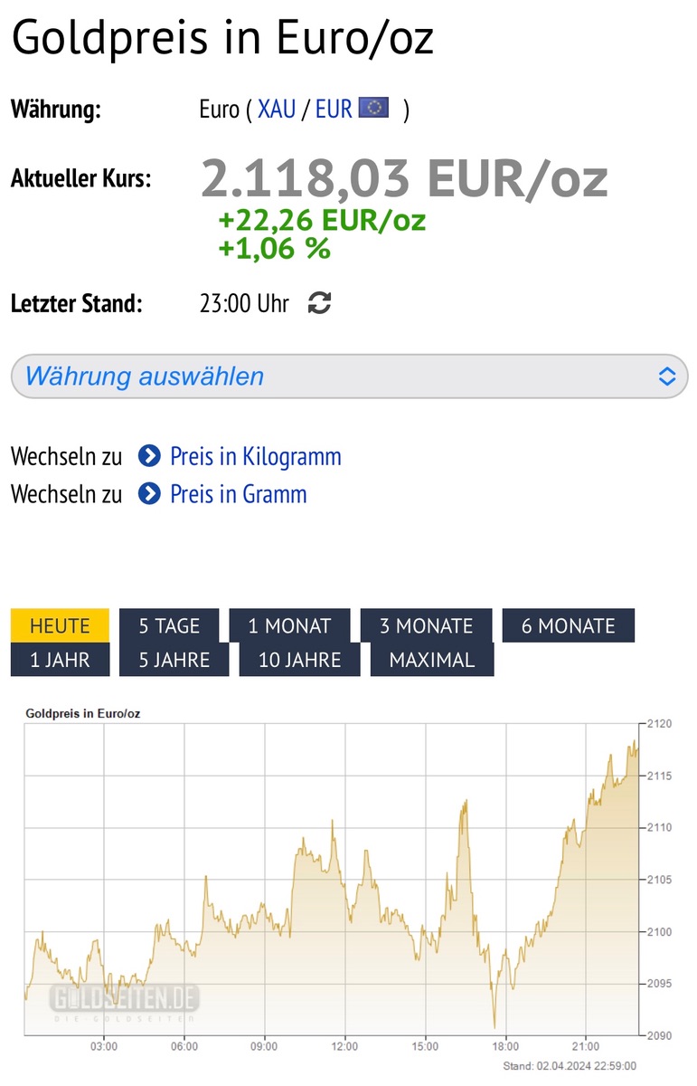Show the 1 JAHR chart
This screenshot has width=697, height=1086.
tap(60, 660)
